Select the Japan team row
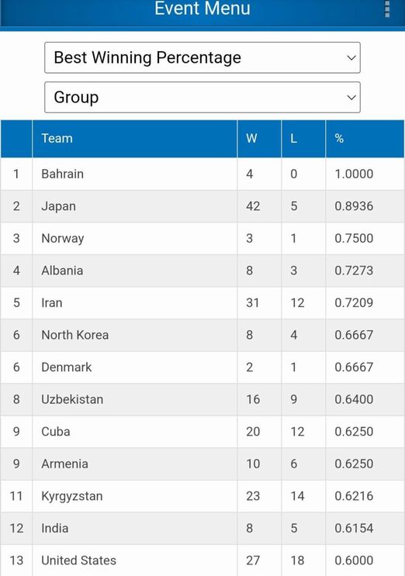Image resolution: width=405 pixels, height=576 pixels. click(202, 206)
